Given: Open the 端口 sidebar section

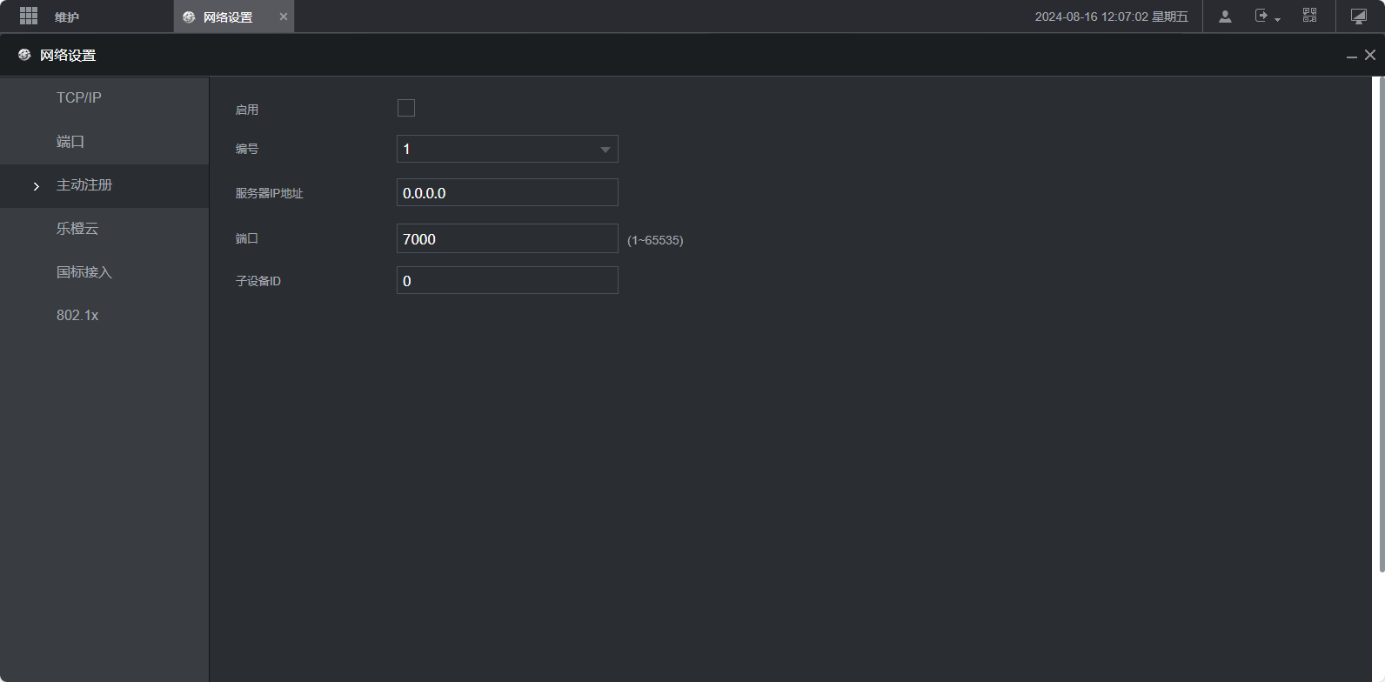Looking at the screenshot, I should coord(70,142).
